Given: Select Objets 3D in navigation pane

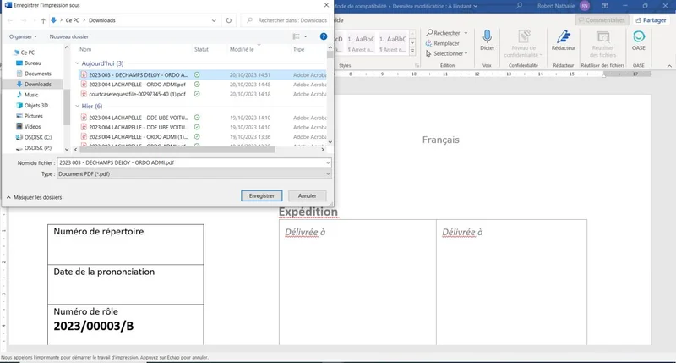Looking at the screenshot, I should point(38,106).
